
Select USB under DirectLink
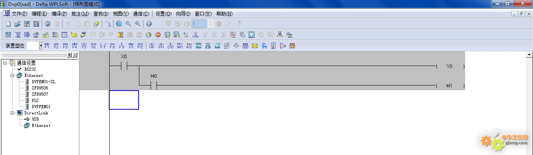pos(35,119)
